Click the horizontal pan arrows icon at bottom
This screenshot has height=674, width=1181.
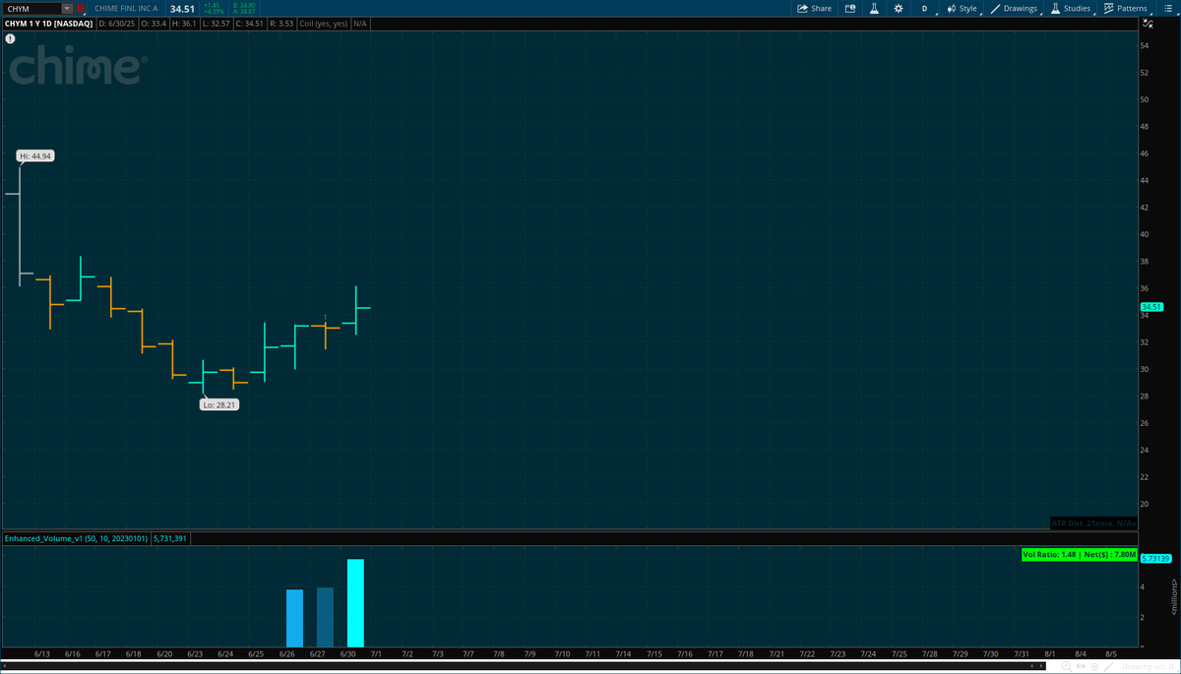pos(1082,667)
